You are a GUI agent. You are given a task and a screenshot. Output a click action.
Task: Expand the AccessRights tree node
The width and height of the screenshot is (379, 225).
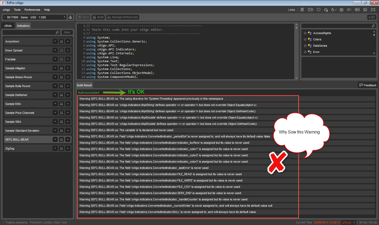point(305,33)
